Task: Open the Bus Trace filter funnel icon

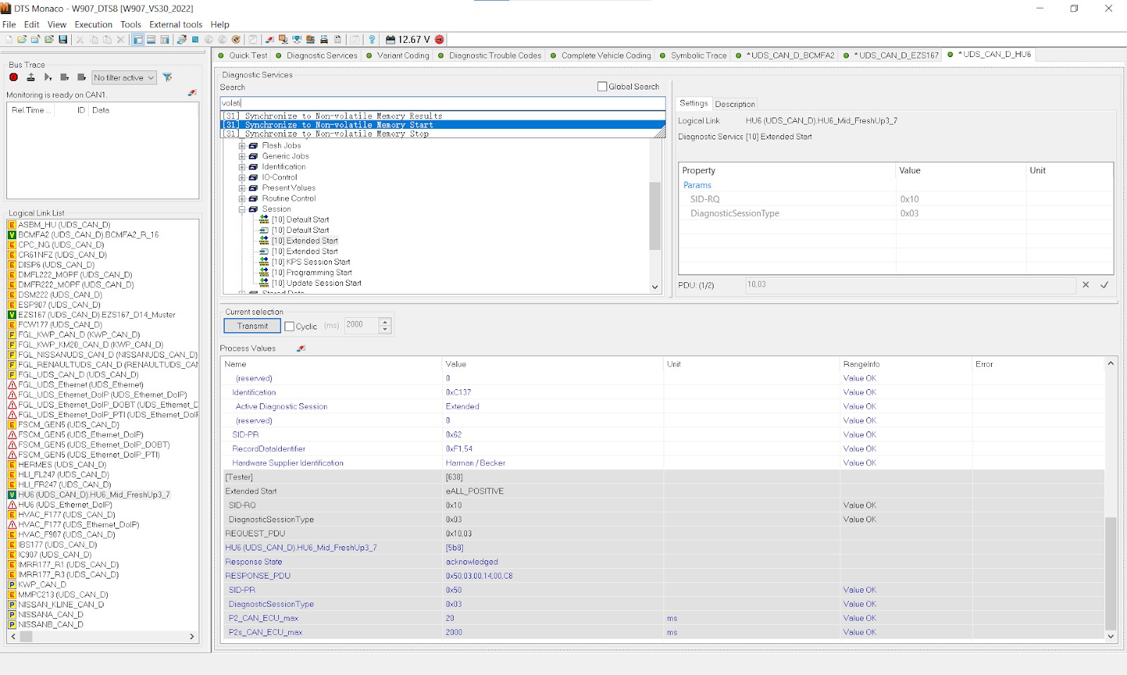Action: click(168, 77)
